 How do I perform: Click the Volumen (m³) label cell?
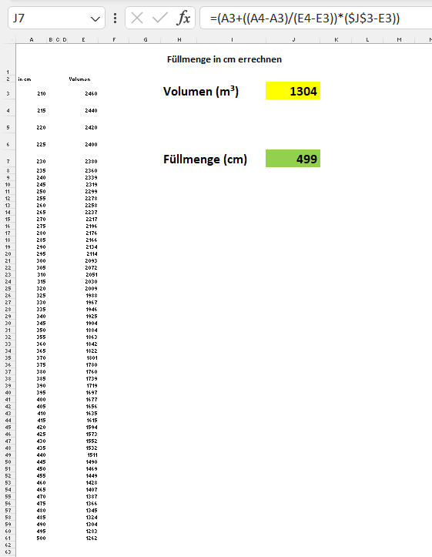(201, 92)
